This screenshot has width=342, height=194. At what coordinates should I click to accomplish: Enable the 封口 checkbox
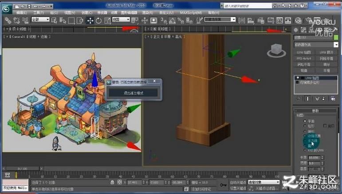coord(325,126)
